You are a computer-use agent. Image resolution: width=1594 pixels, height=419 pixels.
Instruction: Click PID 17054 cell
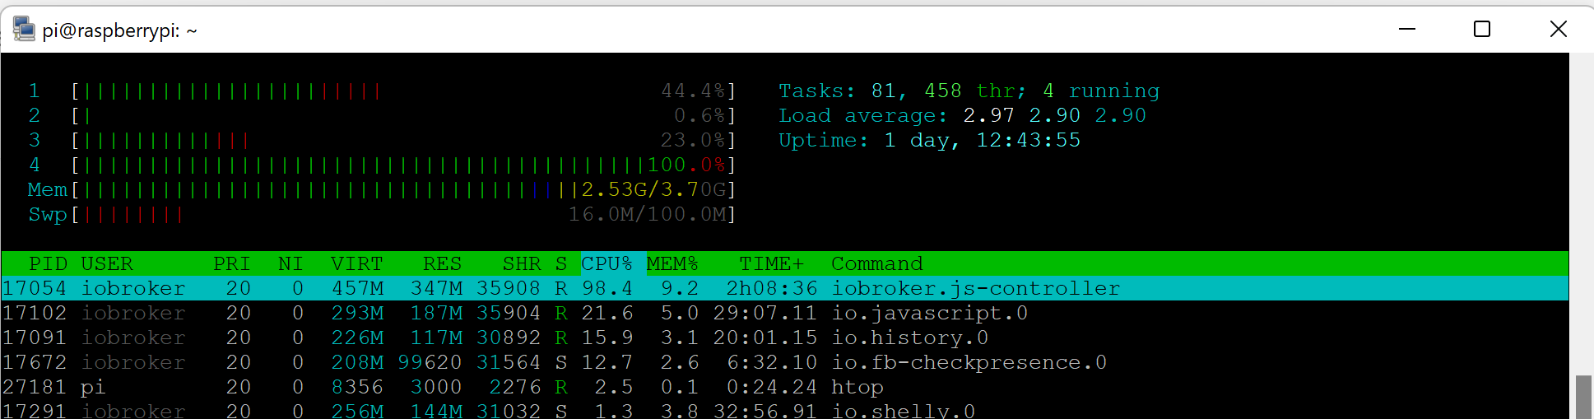pyautogui.click(x=35, y=288)
